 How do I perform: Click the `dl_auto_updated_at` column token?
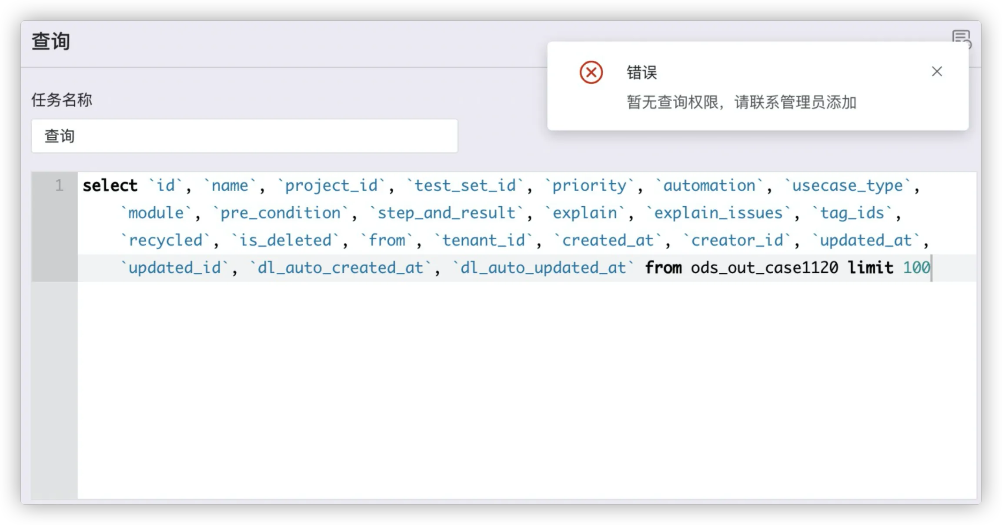tap(543, 268)
